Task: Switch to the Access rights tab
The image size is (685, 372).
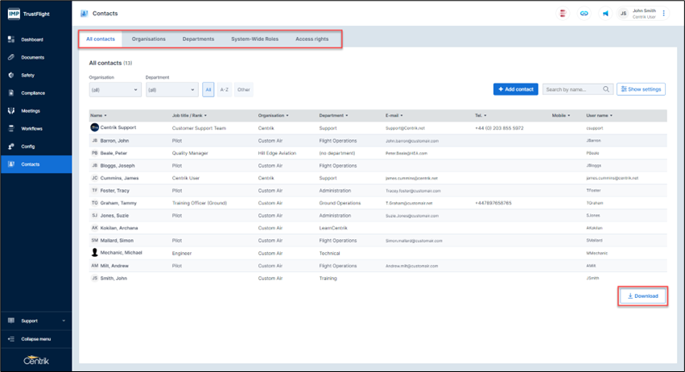Action: pos(312,39)
